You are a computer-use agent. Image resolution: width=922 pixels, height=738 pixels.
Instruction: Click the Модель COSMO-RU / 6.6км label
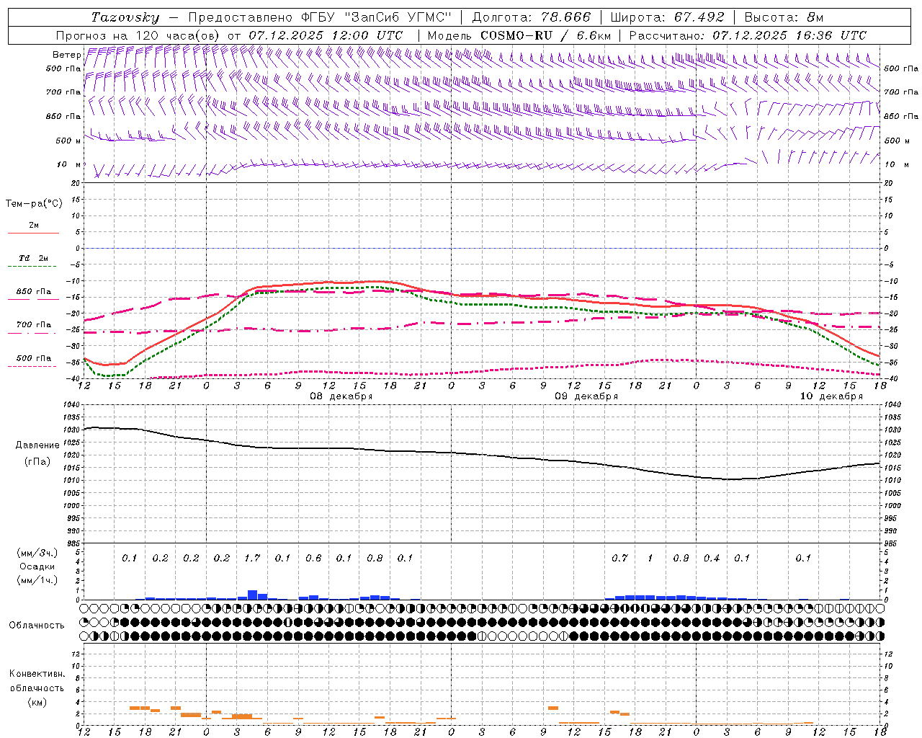pyautogui.click(x=519, y=35)
